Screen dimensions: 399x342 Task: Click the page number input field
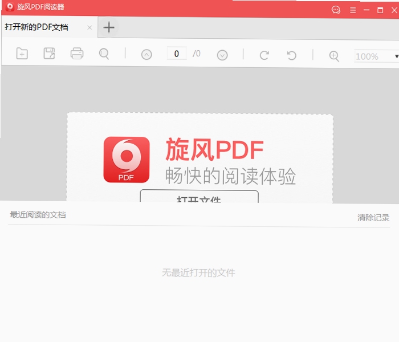coord(177,54)
